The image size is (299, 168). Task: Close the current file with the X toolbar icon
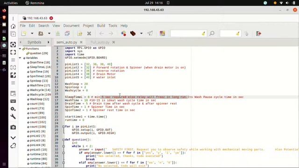point(89,34)
